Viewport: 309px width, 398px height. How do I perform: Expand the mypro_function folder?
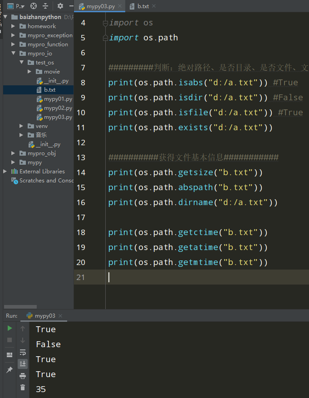pos(13,44)
